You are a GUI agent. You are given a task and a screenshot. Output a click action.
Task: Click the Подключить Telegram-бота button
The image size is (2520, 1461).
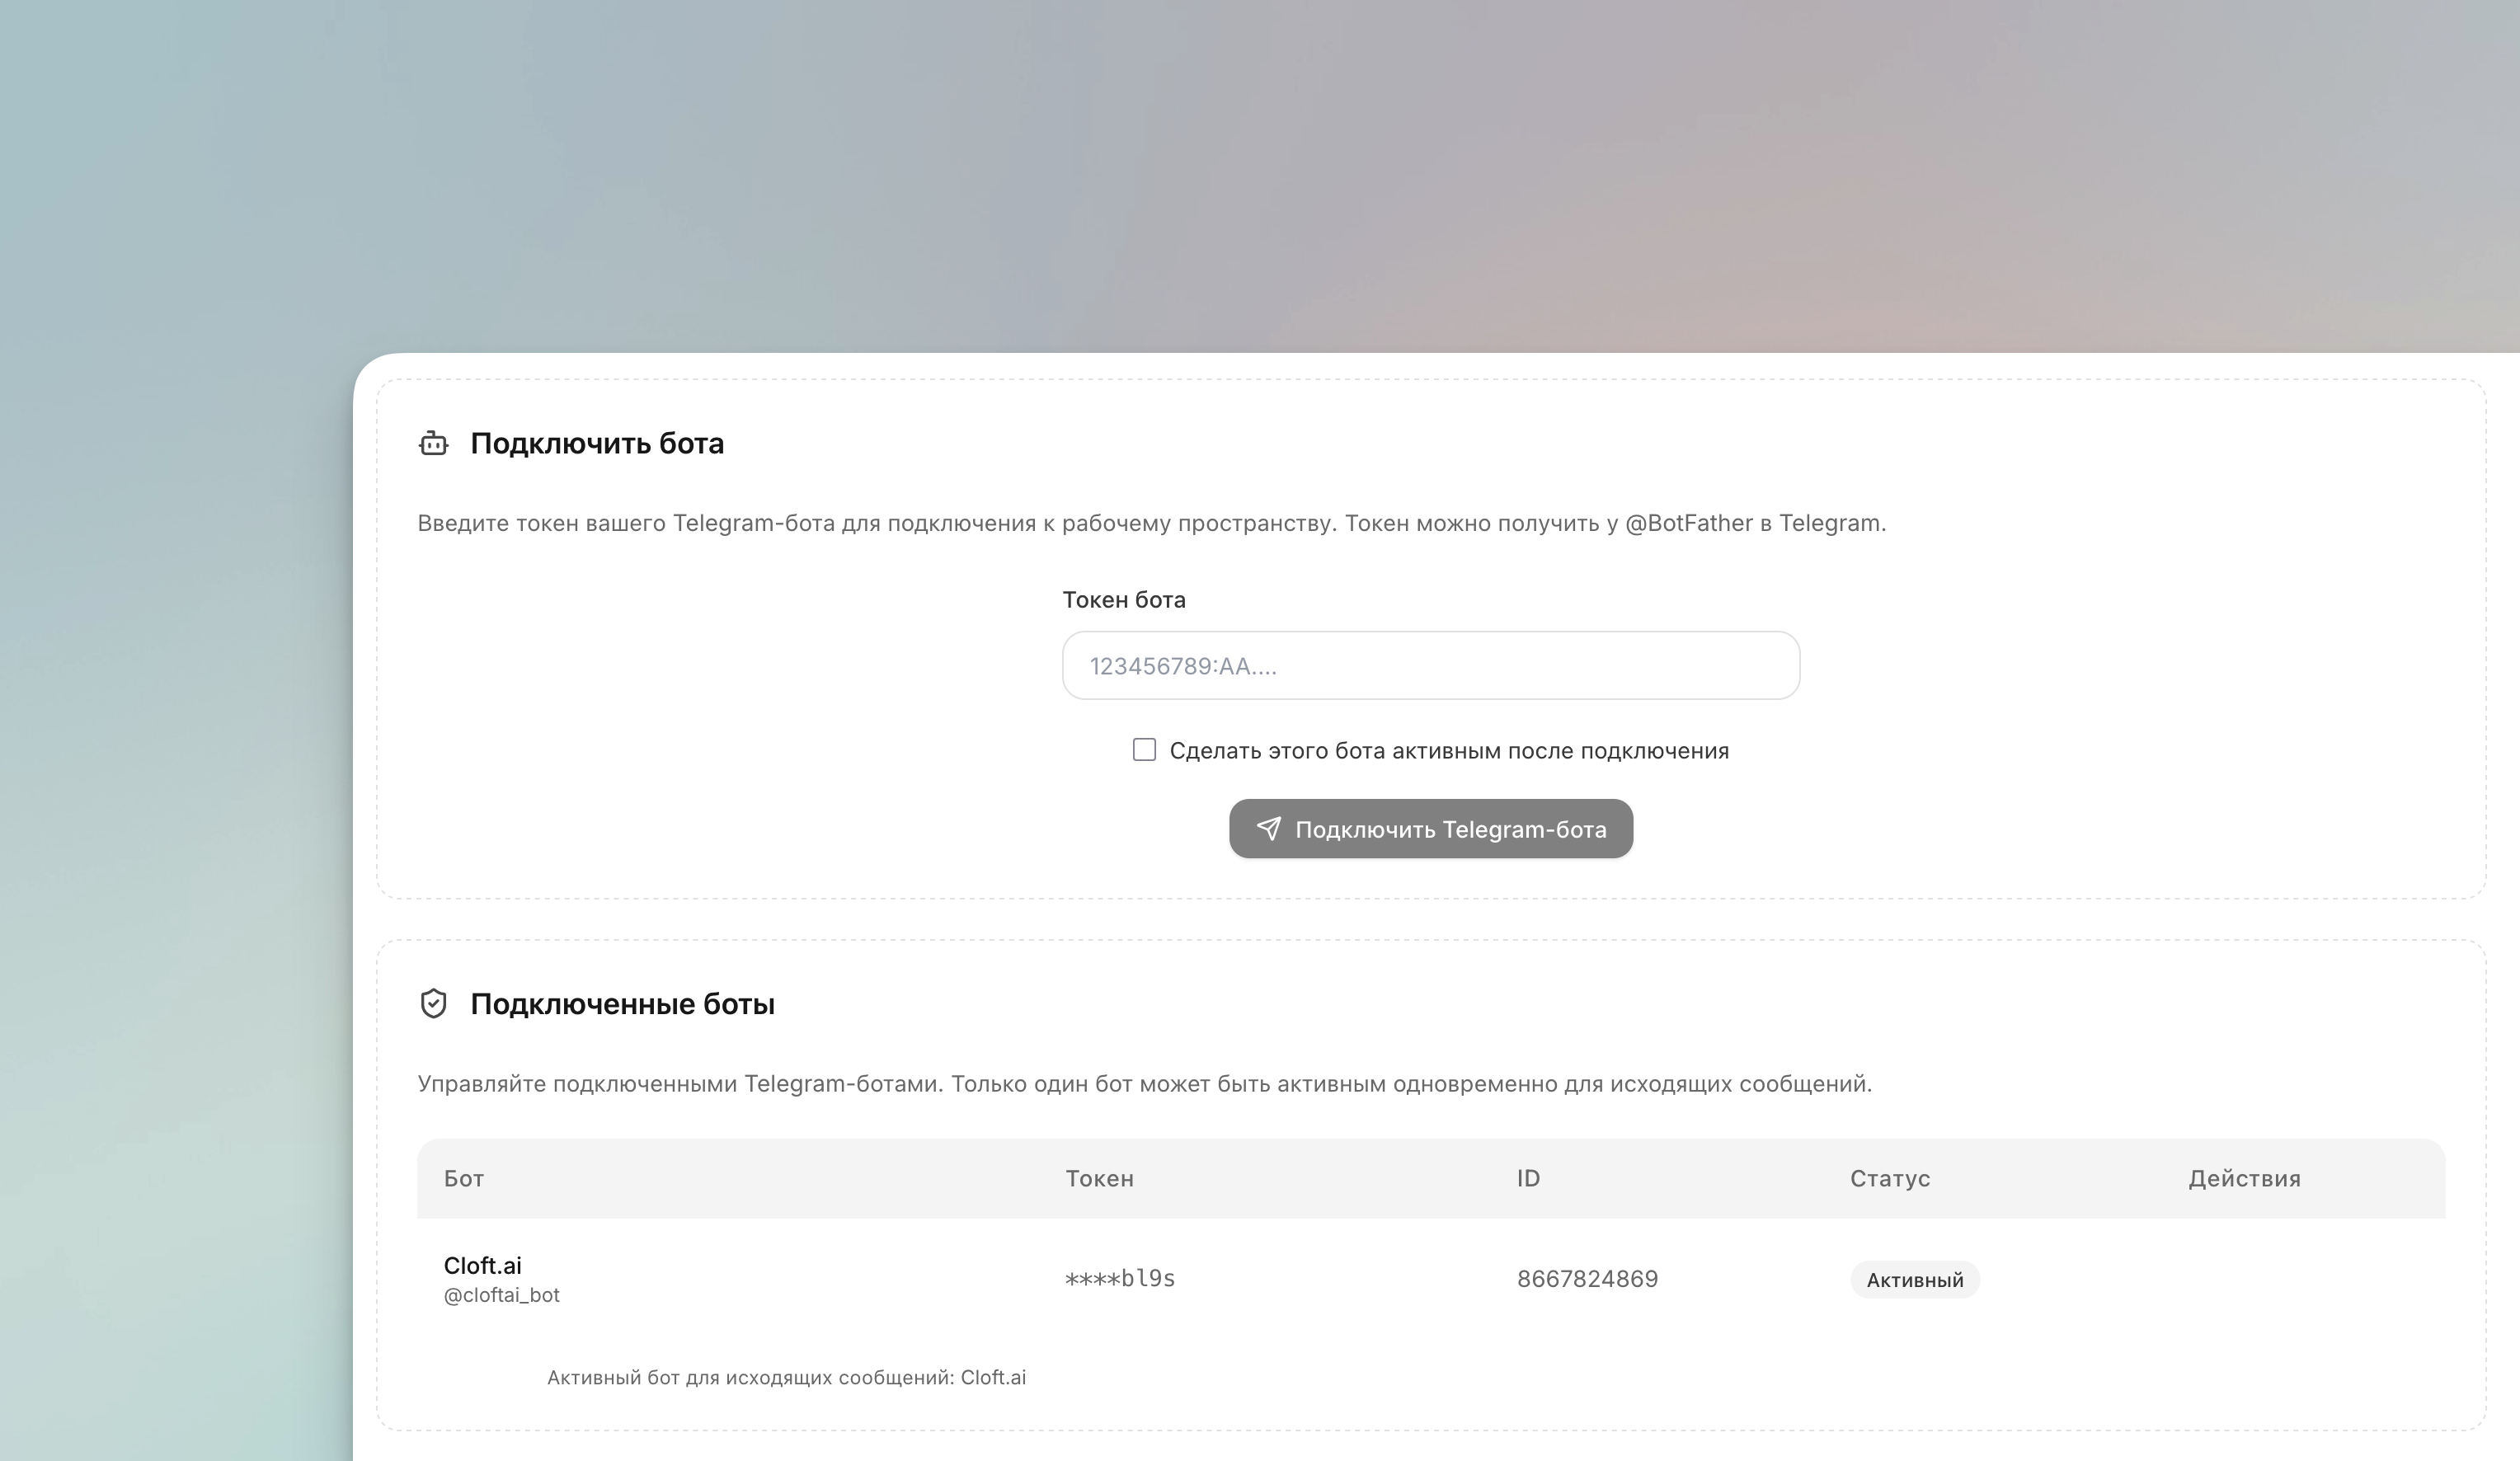pos(1431,829)
